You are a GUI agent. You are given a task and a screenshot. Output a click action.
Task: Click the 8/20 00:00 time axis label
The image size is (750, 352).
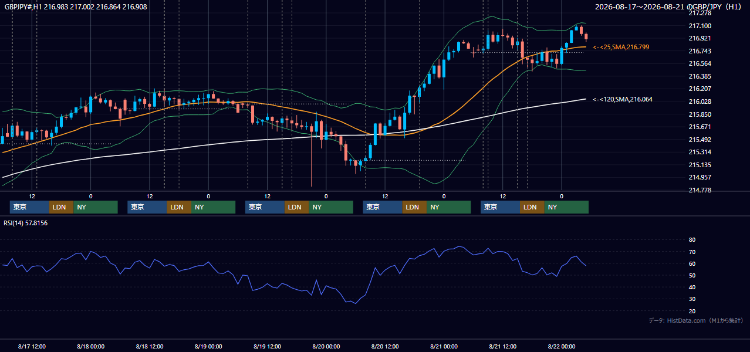pyautogui.click(x=326, y=346)
